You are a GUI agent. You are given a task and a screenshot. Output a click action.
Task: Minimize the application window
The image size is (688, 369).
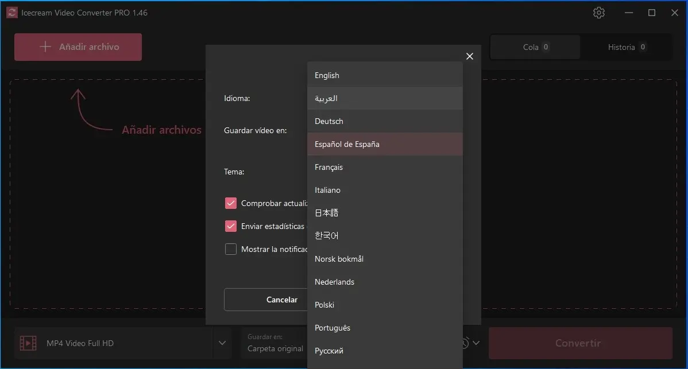coord(629,13)
